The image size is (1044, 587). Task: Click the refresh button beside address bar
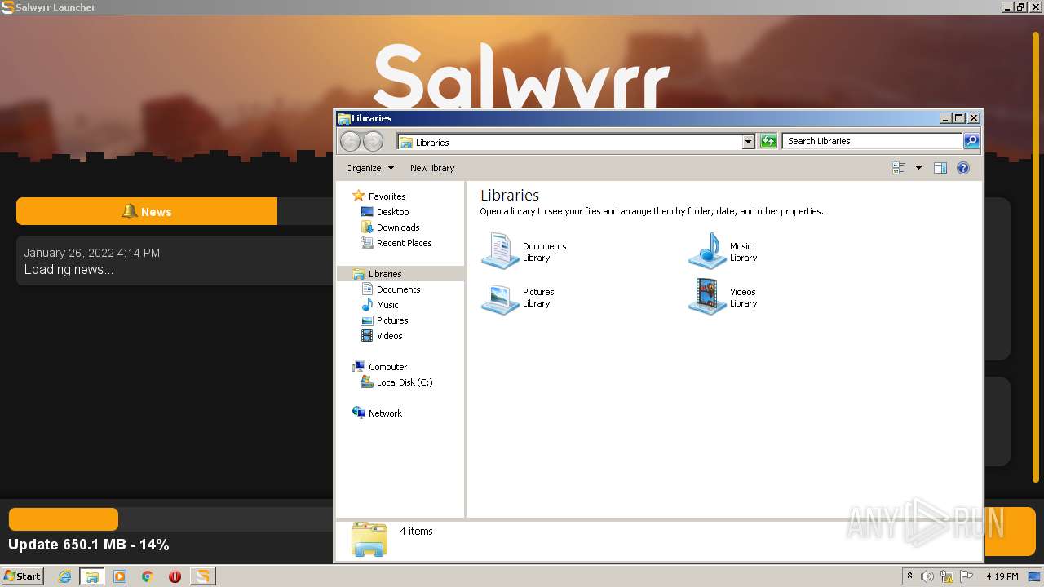click(x=768, y=141)
